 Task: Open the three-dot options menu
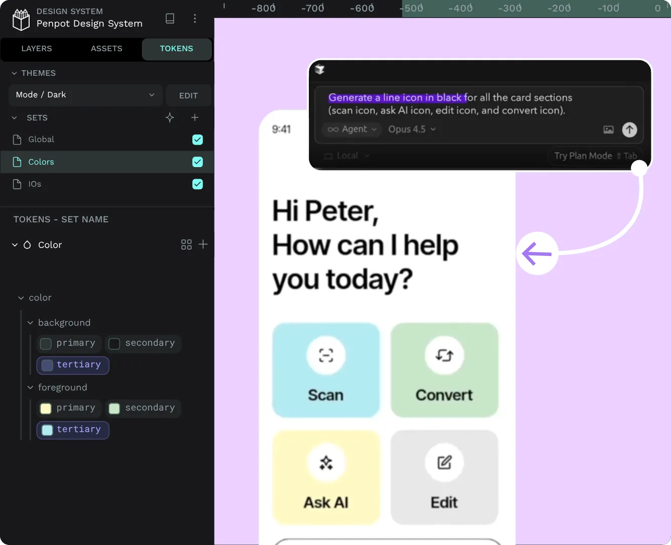[x=195, y=19]
